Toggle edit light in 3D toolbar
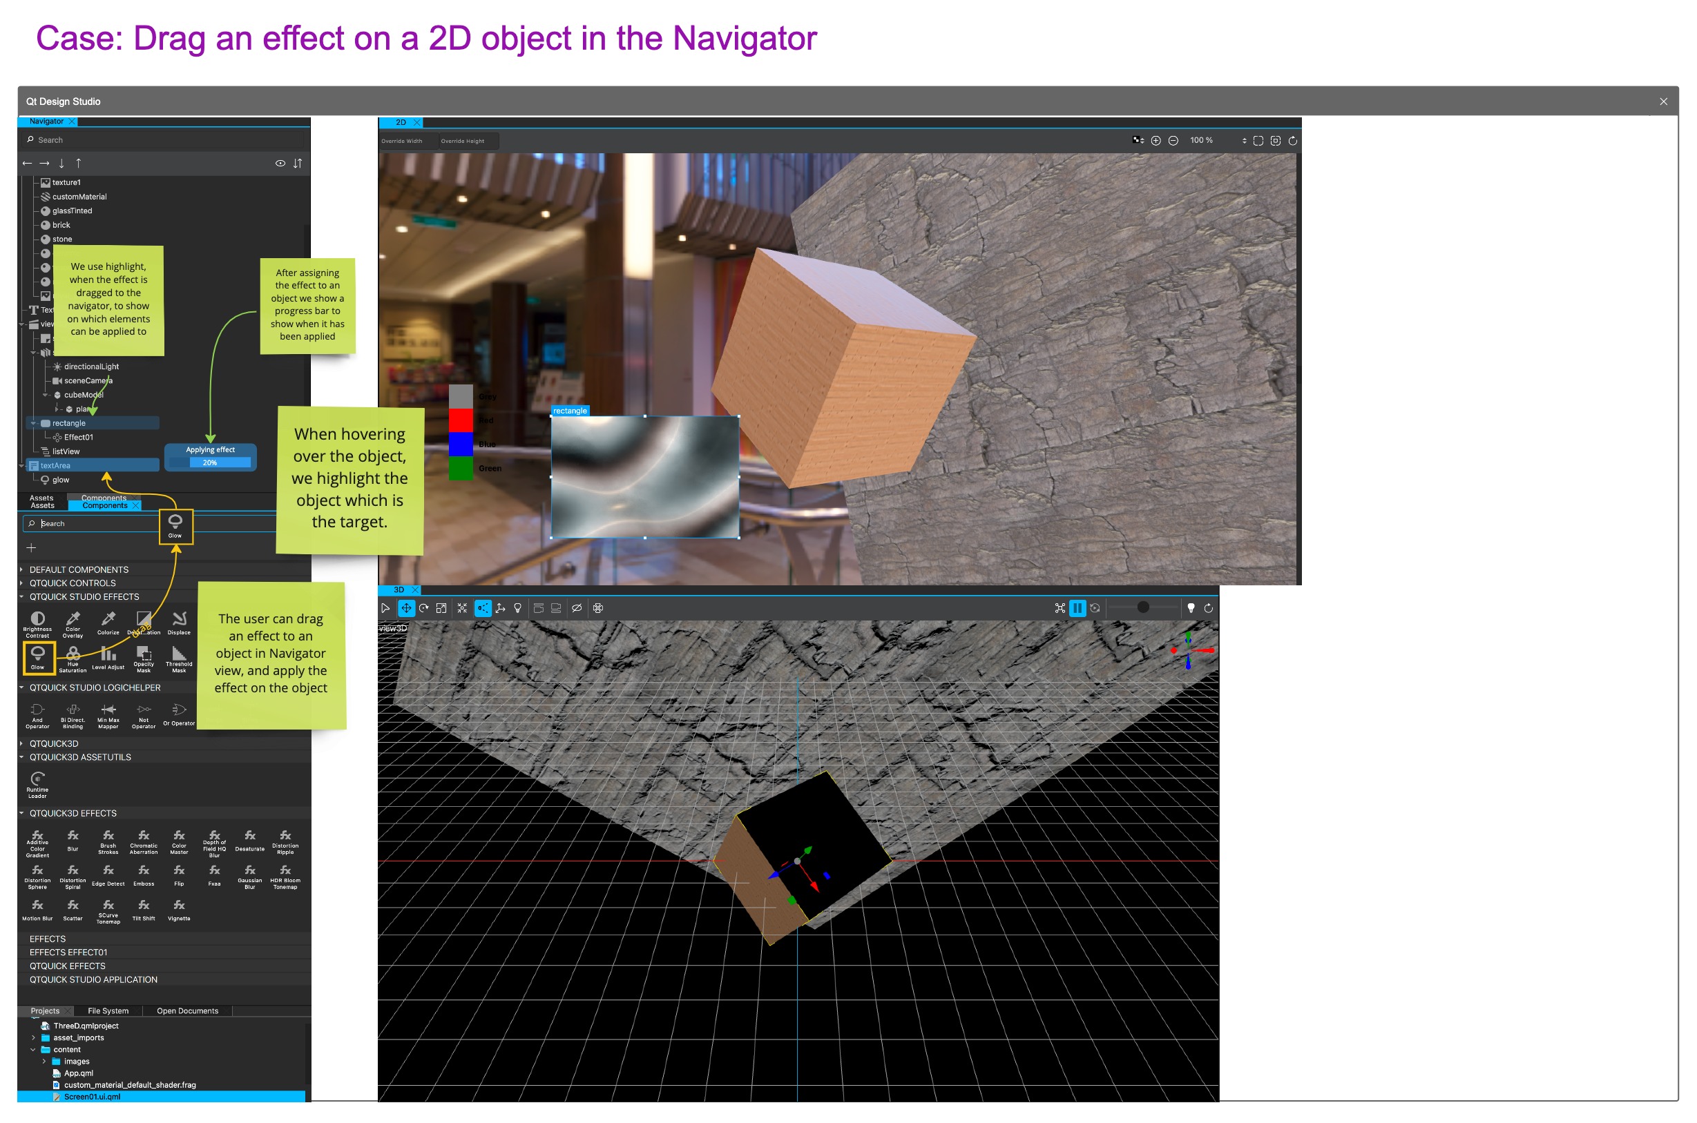This screenshot has width=1697, height=1123. (x=517, y=608)
